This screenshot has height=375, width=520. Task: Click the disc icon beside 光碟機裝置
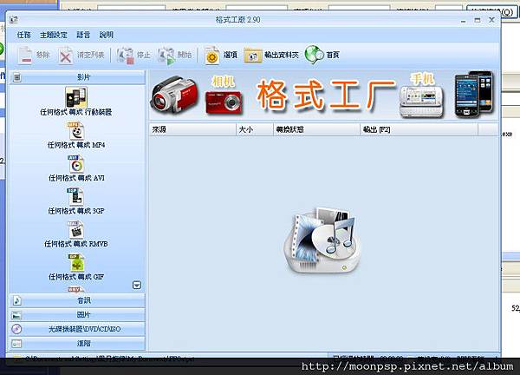click(16, 329)
